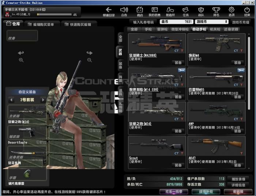Select the 巴雷特M95 weapon thumbnail

click(217, 77)
